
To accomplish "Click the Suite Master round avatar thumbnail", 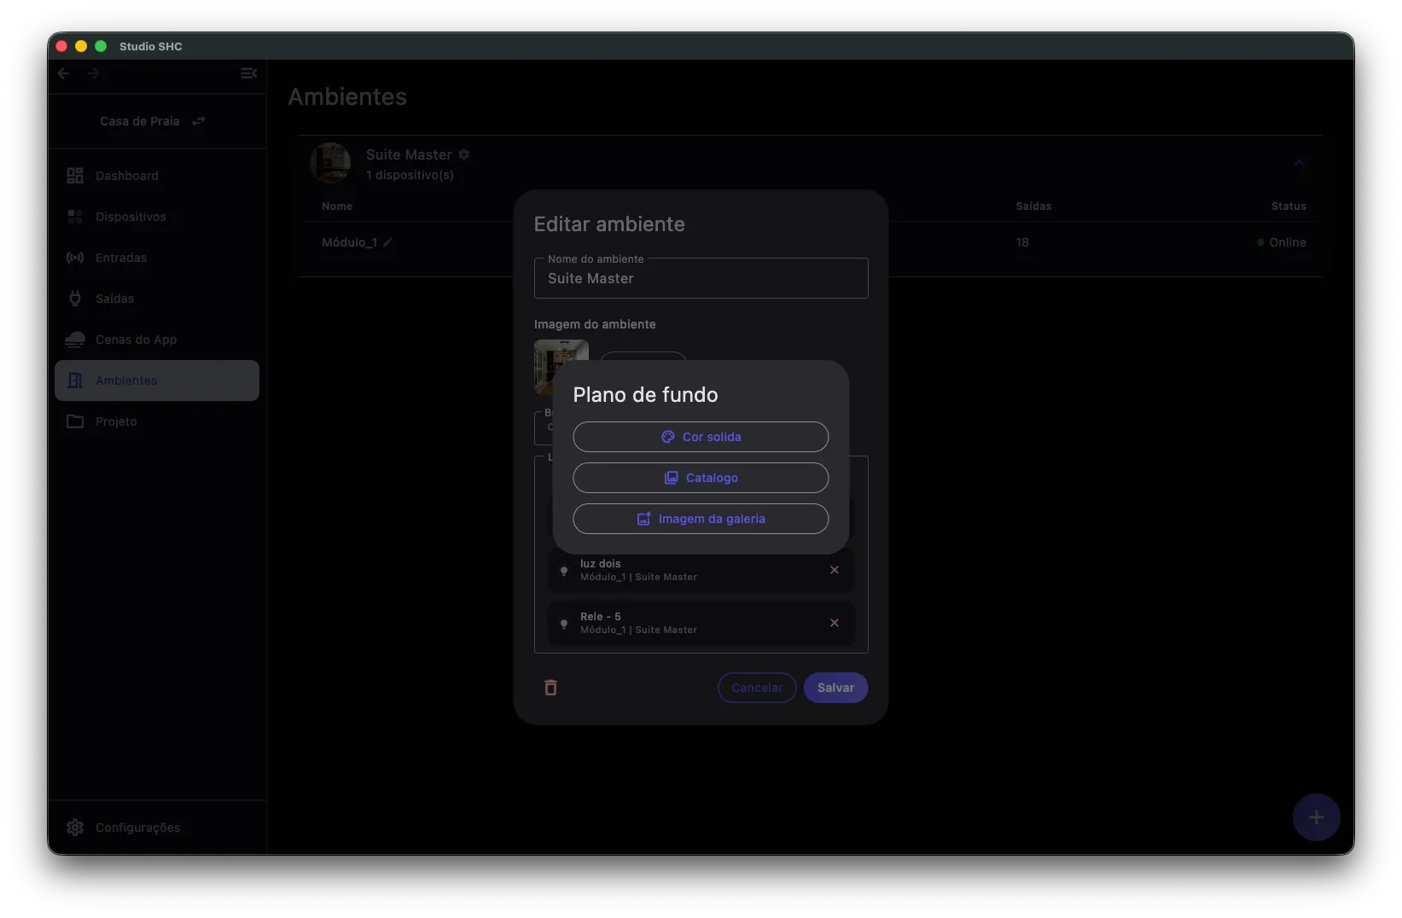I will coord(330,163).
